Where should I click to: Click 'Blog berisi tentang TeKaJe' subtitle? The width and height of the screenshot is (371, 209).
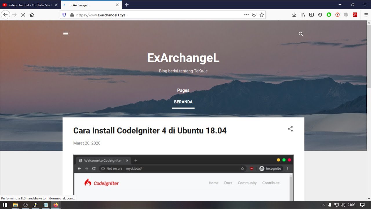(183, 71)
